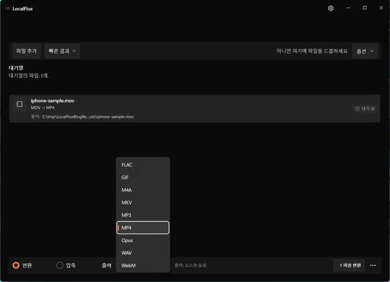
Task: Open the more options ellipsis menu
Action: [x=373, y=265]
